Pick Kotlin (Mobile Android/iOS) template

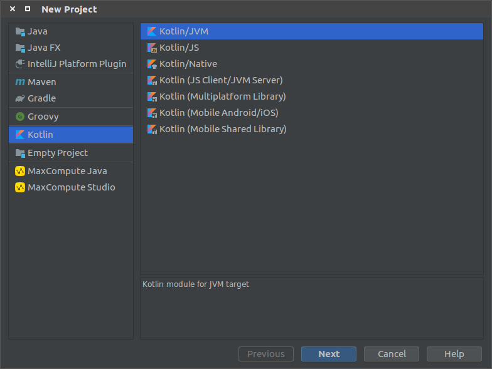[x=218, y=113]
